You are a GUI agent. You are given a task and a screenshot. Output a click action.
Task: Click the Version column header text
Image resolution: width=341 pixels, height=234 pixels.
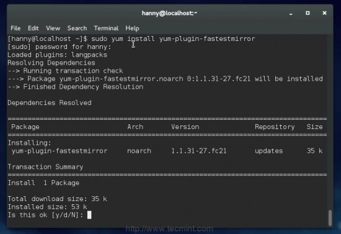click(x=185, y=127)
